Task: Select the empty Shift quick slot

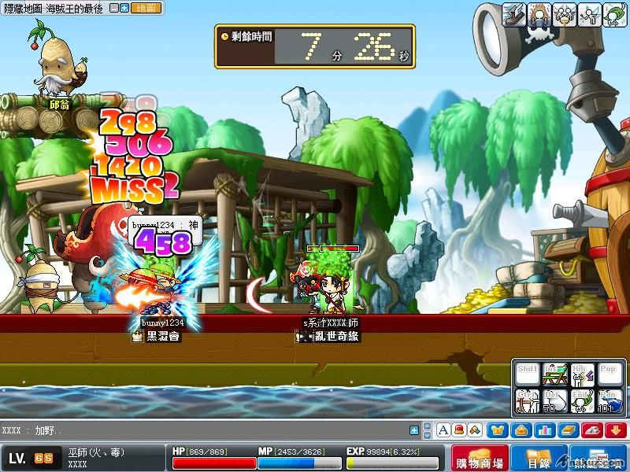Action: coord(527,374)
